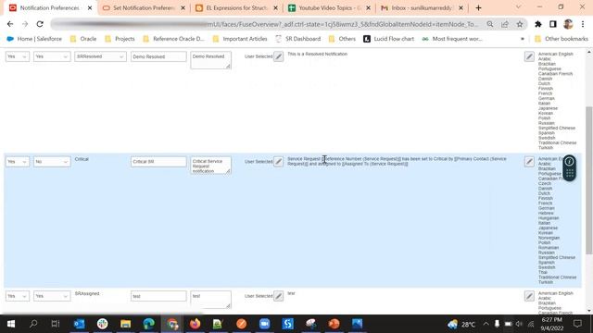Edit the Critical row Service Request message
This screenshot has height=333, width=593.
pos(529,162)
